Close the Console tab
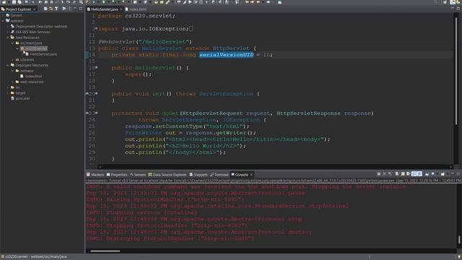Viewport: 462px width, 260px height. [251, 175]
